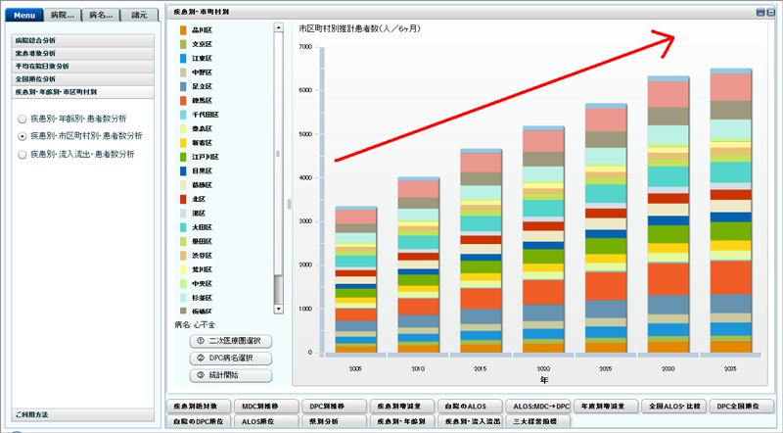
Task: Click the 品川区 orange legend swatch
Action: 183,30
